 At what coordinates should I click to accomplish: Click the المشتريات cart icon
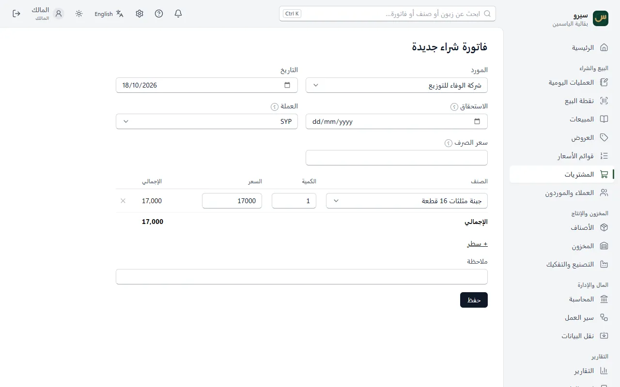pyautogui.click(x=604, y=174)
